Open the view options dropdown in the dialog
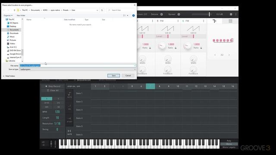 pos(128,15)
